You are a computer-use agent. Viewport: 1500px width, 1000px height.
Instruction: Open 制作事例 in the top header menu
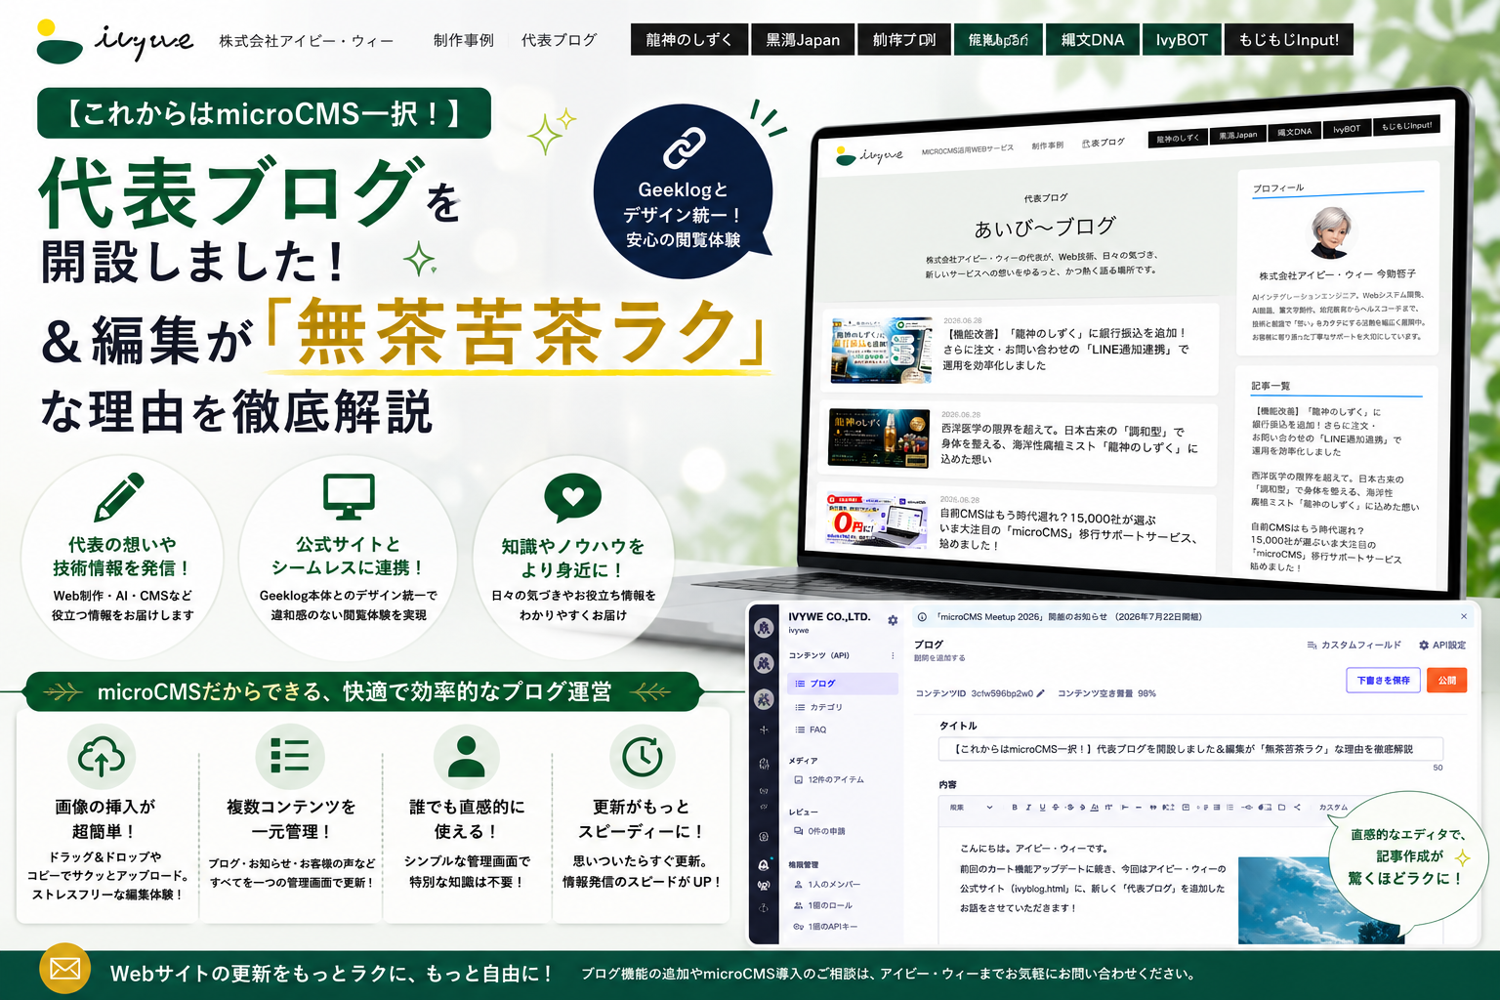pos(464,40)
